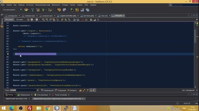Viewport: 199px width, 111px height.
Task: Undo last edit with orange arrow
Action: coord(59,10)
